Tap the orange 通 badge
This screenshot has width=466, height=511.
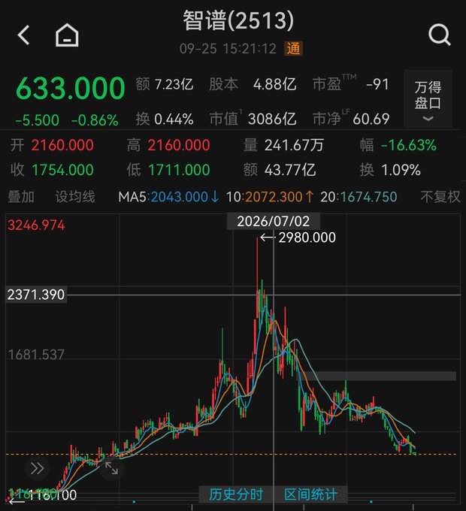[x=293, y=49]
